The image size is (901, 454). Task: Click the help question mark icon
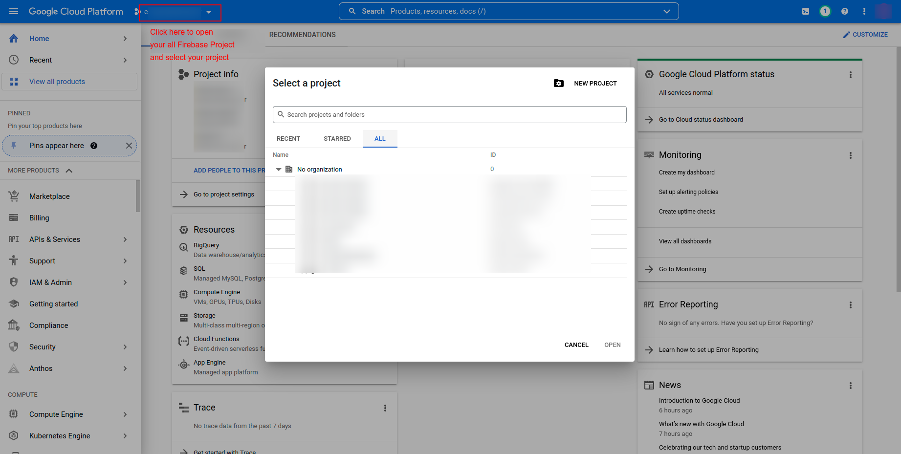point(845,11)
